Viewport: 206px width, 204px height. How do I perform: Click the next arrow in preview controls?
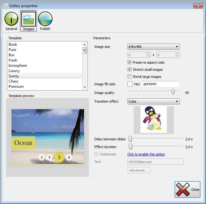(82, 157)
